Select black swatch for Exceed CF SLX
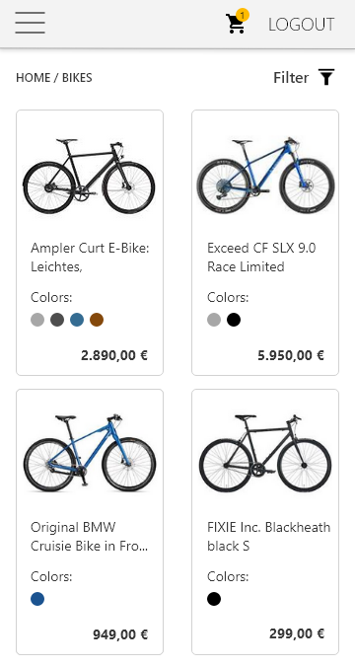The height and width of the screenshot is (668, 355). point(234,320)
